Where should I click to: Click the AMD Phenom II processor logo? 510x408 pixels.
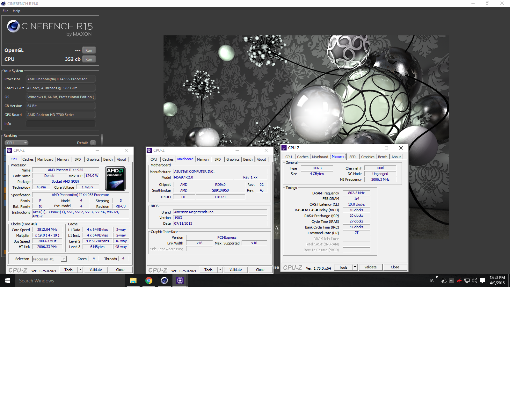[x=115, y=178]
